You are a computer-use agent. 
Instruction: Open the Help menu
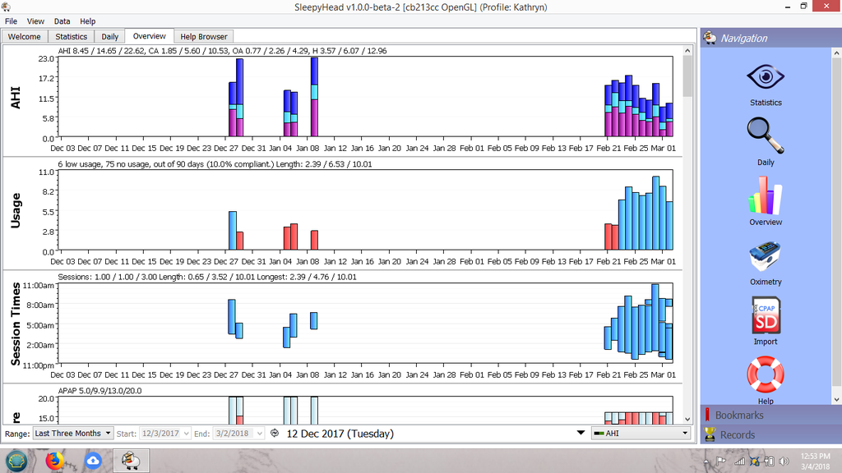click(x=87, y=21)
